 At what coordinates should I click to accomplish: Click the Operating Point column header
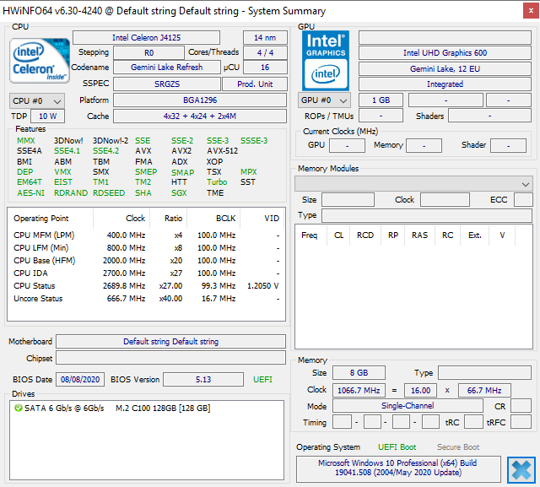point(51,219)
